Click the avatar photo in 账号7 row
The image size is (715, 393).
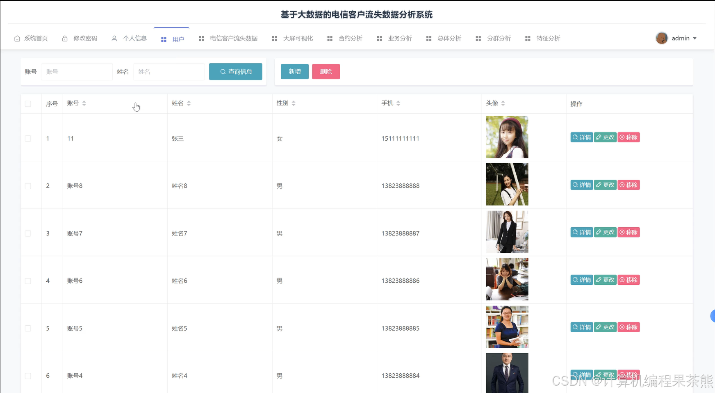coord(507,232)
